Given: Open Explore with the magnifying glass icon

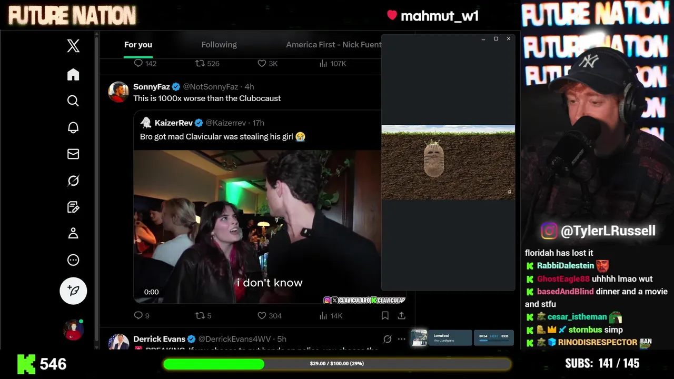Looking at the screenshot, I should (x=73, y=101).
